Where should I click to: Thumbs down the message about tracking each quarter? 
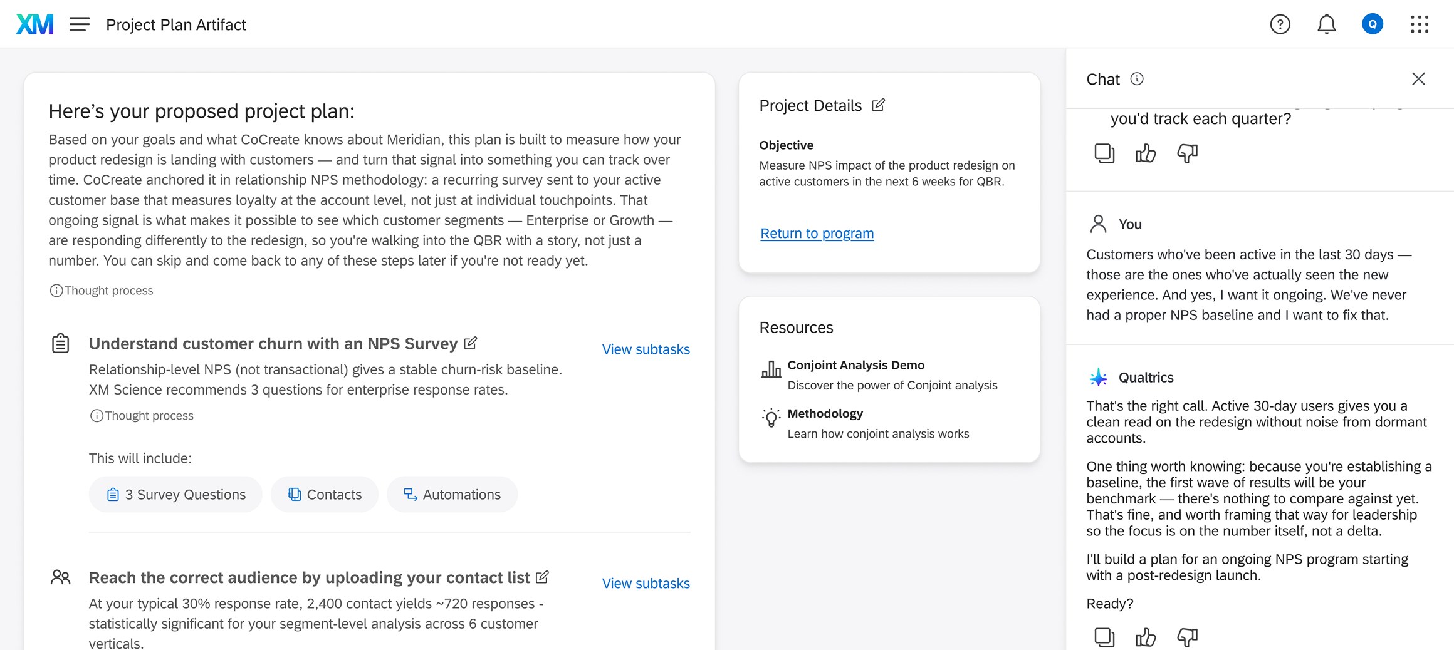(x=1187, y=153)
